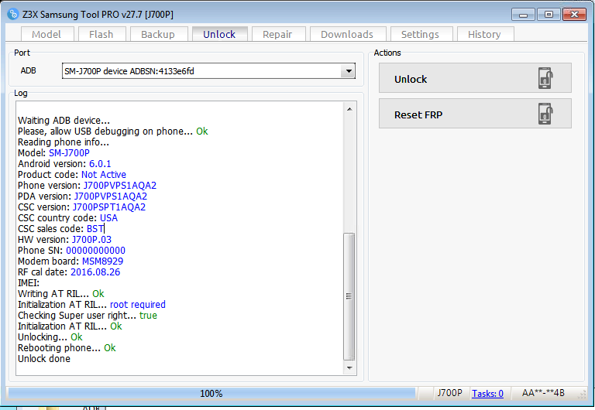Open the Downloads tab

coord(347,34)
